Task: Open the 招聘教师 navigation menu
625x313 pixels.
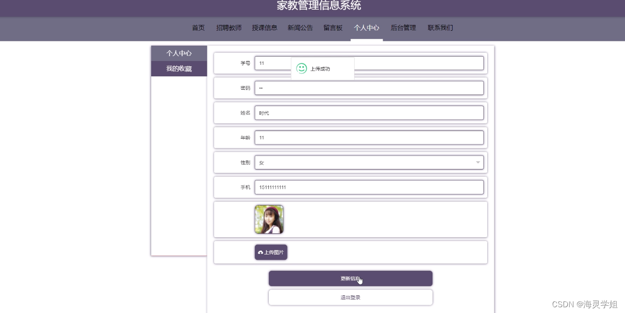Action: [x=229, y=28]
